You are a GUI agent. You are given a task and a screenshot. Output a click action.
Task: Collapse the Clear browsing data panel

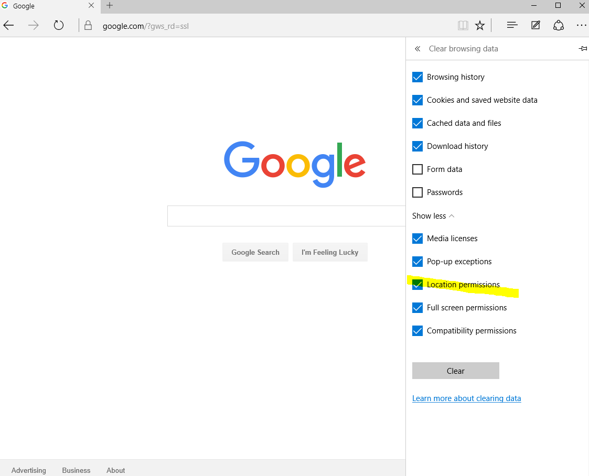pyautogui.click(x=417, y=48)
